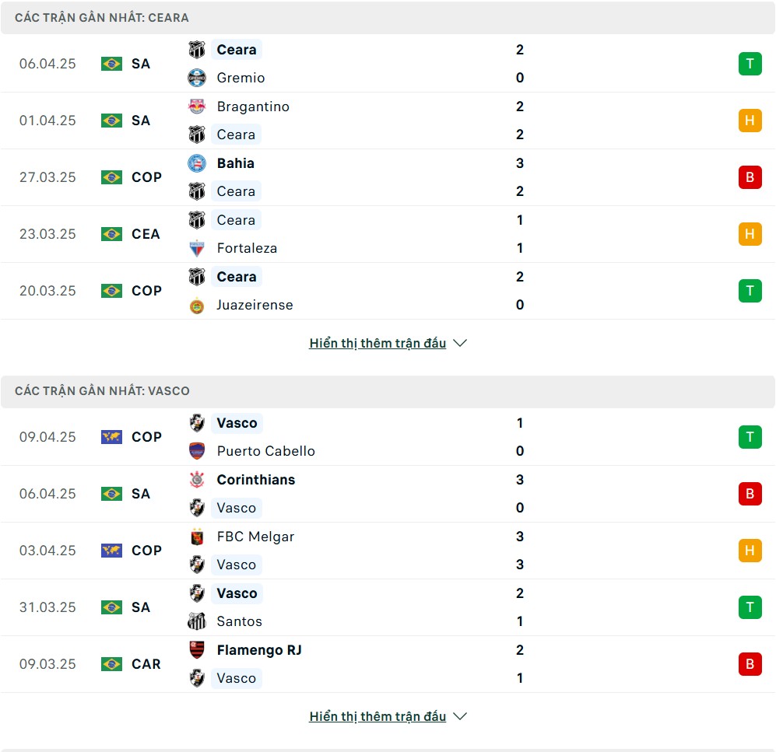Open the Vasco vs Santos match row
The width and height of the screenshot is (776, 752).
[x=388, y=607]
